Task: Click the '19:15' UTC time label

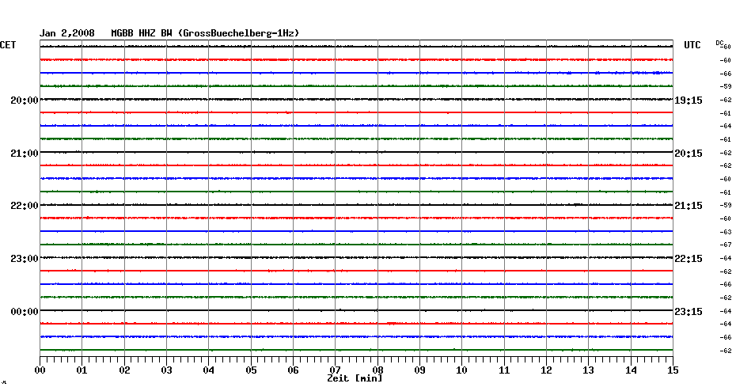Action: click(x=689, y=101)
